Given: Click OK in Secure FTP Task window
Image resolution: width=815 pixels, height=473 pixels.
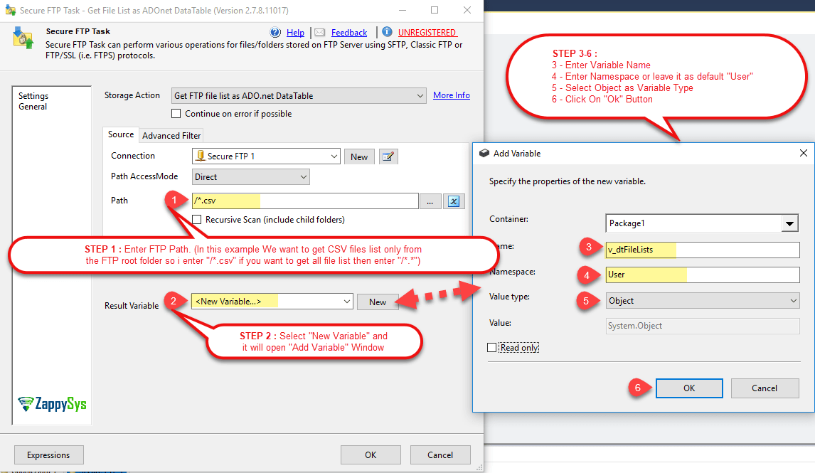Looking at the screenshot, I should coord(371,455).
